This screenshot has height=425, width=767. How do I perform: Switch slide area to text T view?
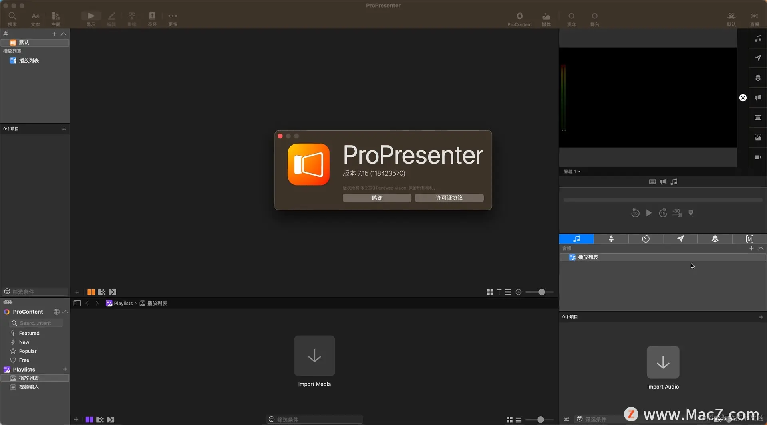[x=499, y=292]
